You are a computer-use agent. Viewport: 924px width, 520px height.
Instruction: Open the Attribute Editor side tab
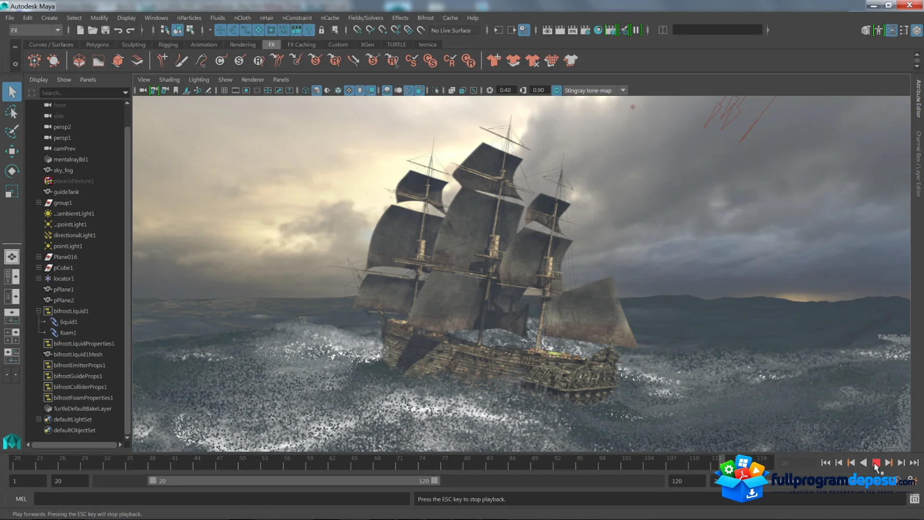coord(918,99)
